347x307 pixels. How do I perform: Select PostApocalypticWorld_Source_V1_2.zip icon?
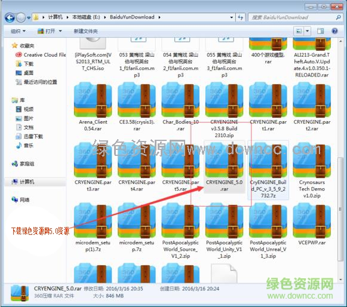(180, 220)
